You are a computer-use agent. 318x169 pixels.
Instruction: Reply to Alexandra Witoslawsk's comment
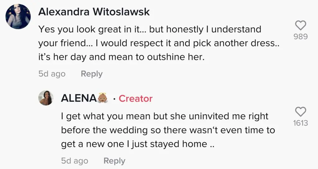(x=91, y=74)
